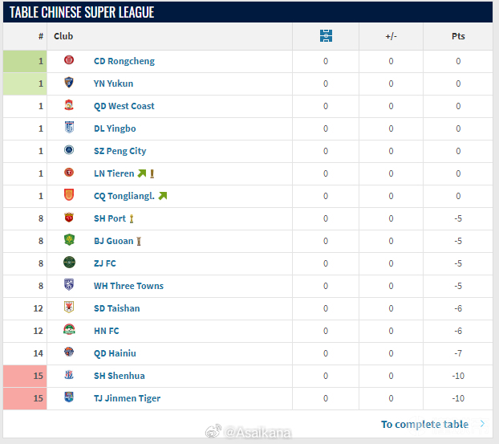Open the WH Three Towns team link
This screenshot has width=499, height=444.
pos(128,286)
